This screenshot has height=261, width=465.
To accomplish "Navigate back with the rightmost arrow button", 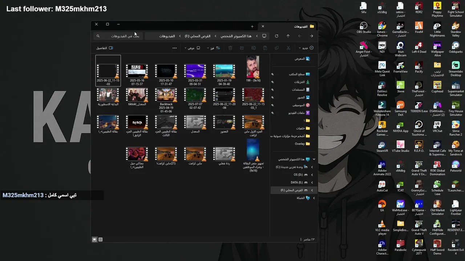I will (x=311, y=36).
